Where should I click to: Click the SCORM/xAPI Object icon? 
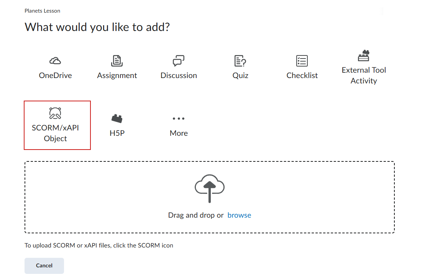tap(55, 113)
